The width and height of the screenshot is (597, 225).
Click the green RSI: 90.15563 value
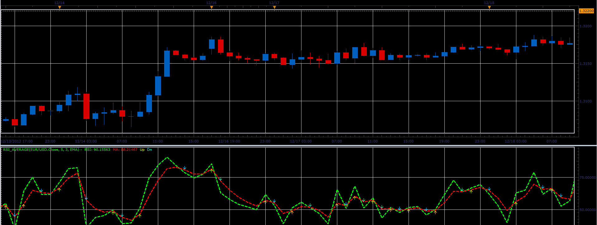point(97,150)
